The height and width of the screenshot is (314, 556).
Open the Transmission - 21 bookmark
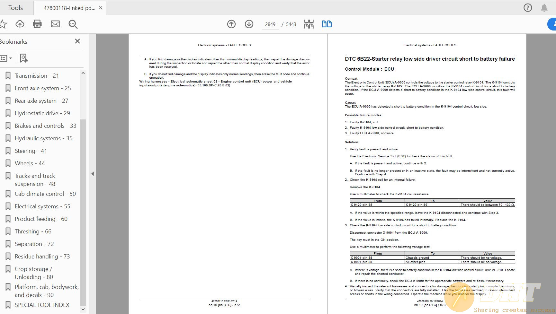click(x=37, y=76)
